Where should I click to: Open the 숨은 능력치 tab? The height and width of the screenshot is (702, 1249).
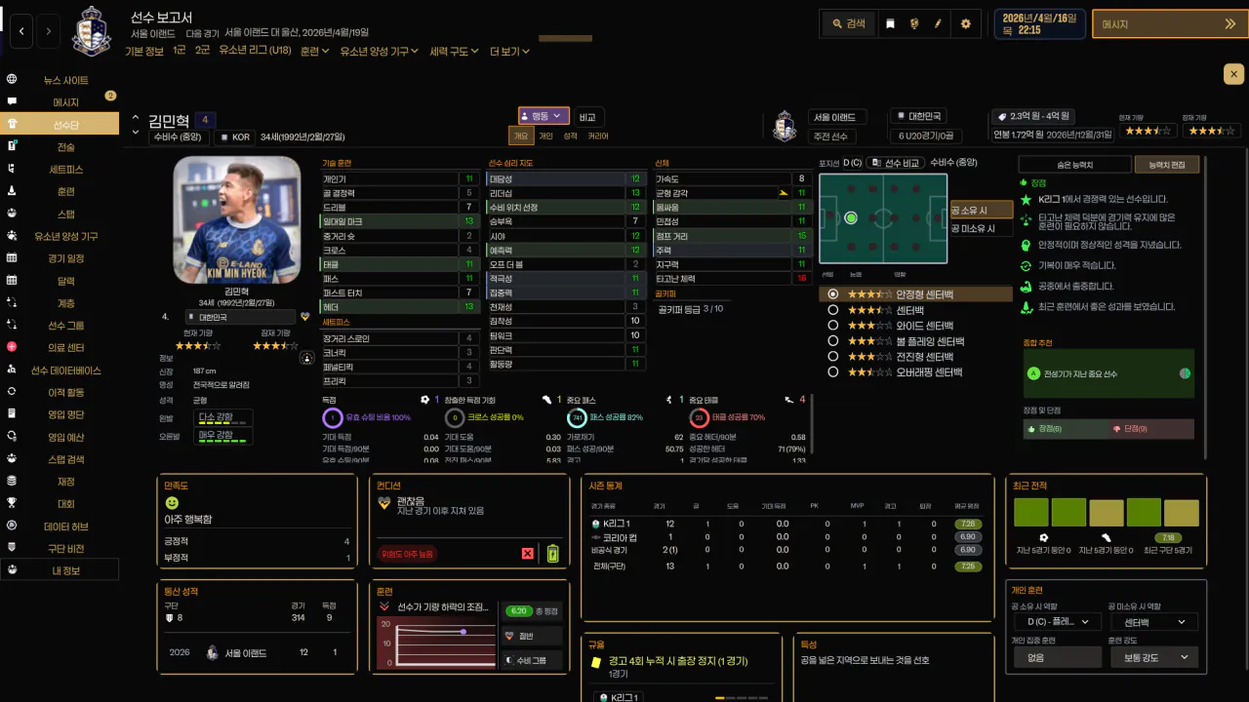1075,166
